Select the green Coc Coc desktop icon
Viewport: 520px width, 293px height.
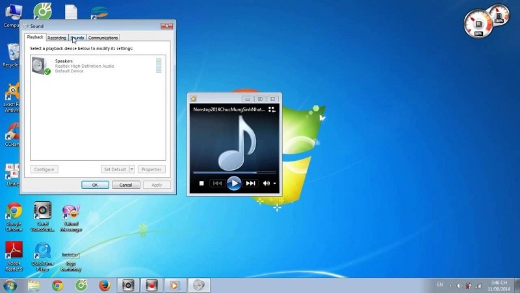coord(42,10)
